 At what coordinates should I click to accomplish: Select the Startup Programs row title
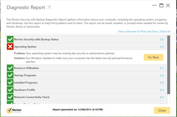25,75
